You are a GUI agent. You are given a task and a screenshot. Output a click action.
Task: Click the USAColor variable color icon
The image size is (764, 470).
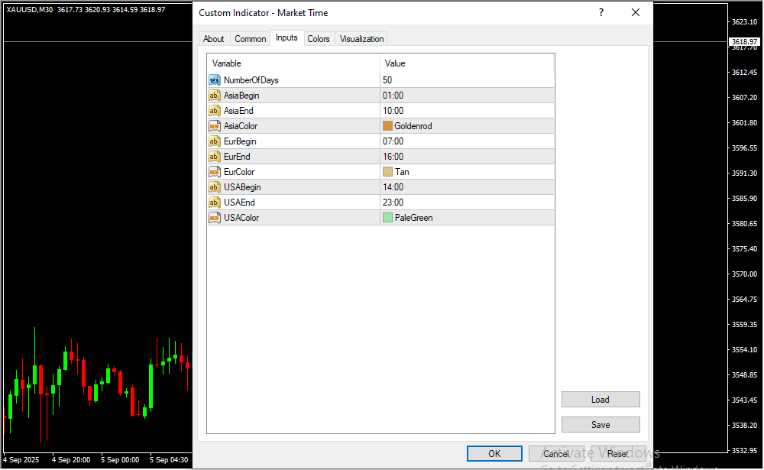pos(215,218)
